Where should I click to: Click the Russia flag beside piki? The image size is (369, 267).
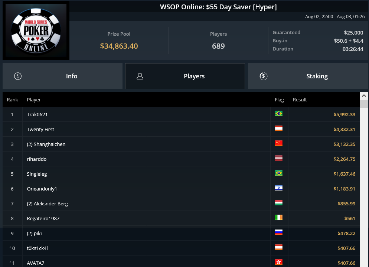279,232
